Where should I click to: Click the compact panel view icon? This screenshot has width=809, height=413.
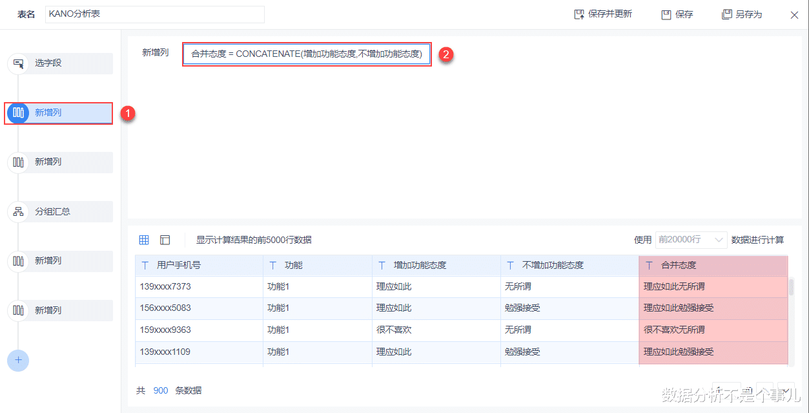pos(165,239)
